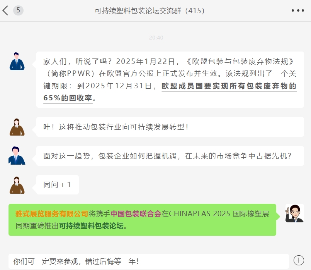Select the PPWR announcement message bubble
This screenshot has width=311, height=270.
coord(170,79)
